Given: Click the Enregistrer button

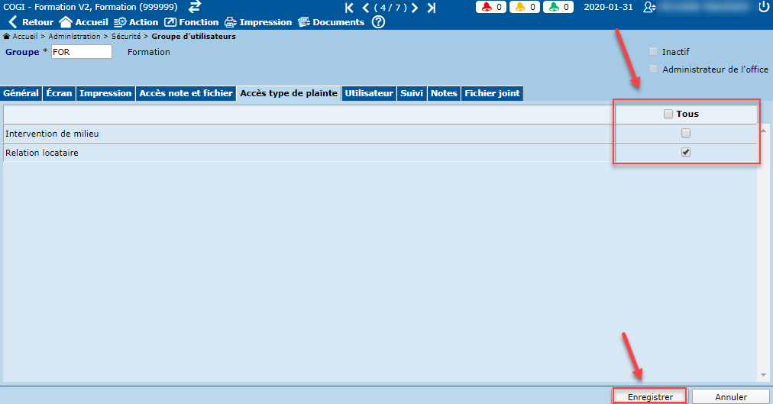Looking at the screenshot, I should tap(650, 397).
